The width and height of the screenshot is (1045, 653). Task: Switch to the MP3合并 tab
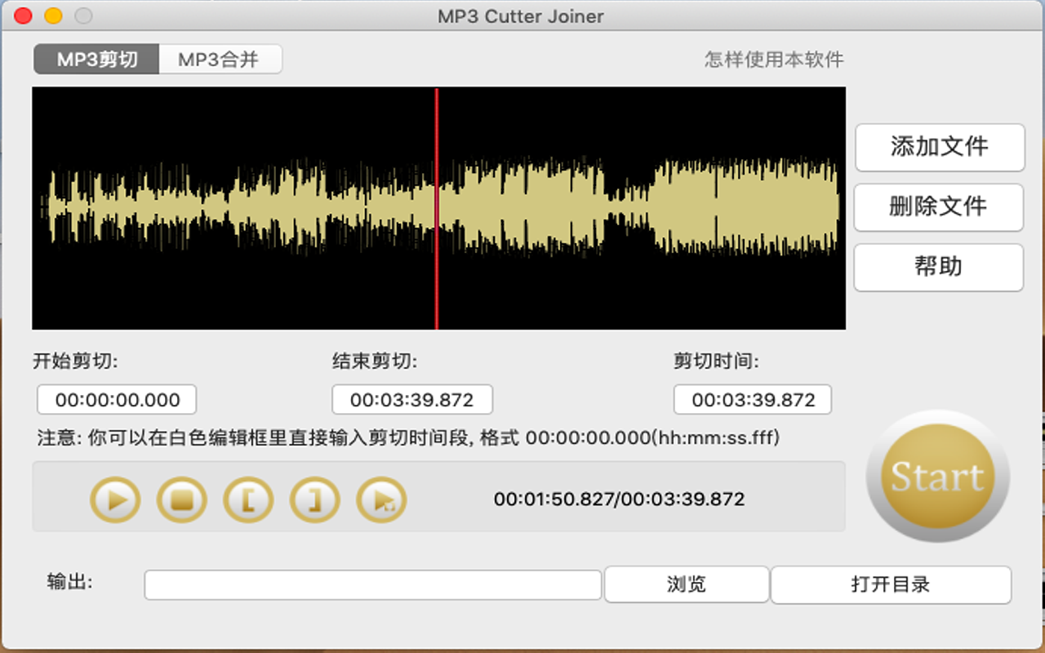[220, 60]
